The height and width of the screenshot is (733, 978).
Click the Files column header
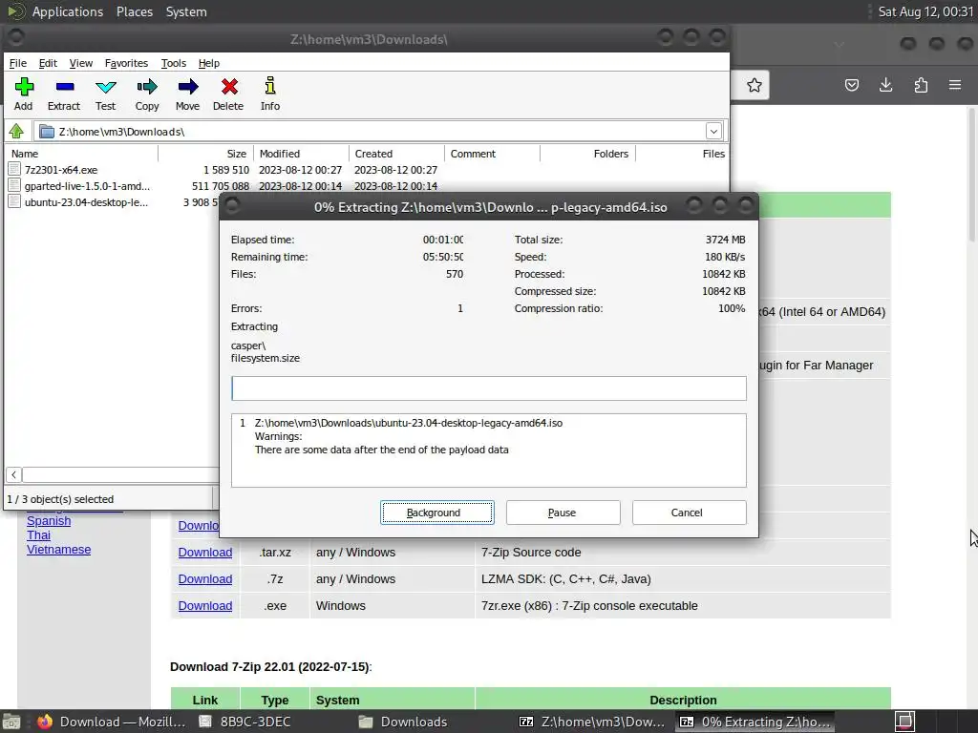click(682, 154)
